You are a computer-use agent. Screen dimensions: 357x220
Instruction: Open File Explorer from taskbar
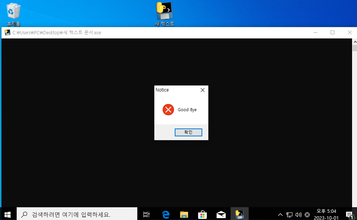click(x=184, y=214)
